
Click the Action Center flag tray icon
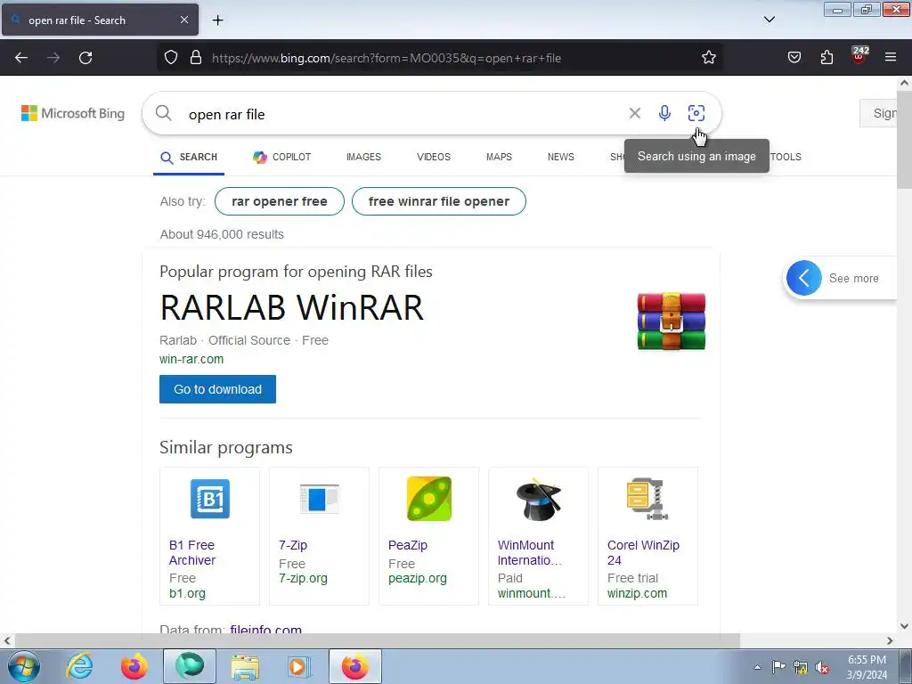point(778,667)
